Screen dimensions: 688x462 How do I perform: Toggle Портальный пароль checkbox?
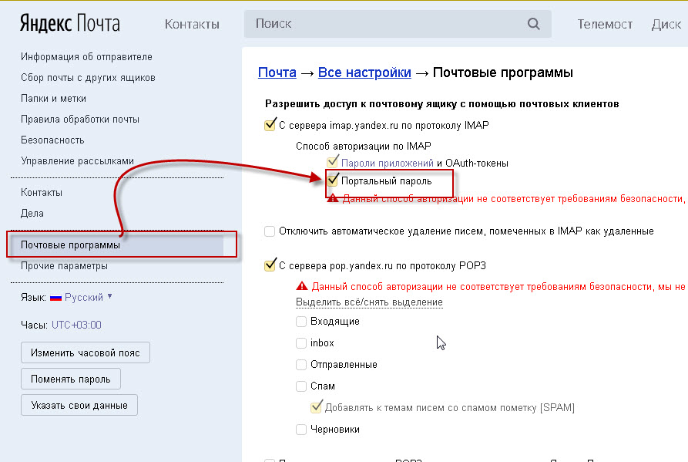click(333, 180)
